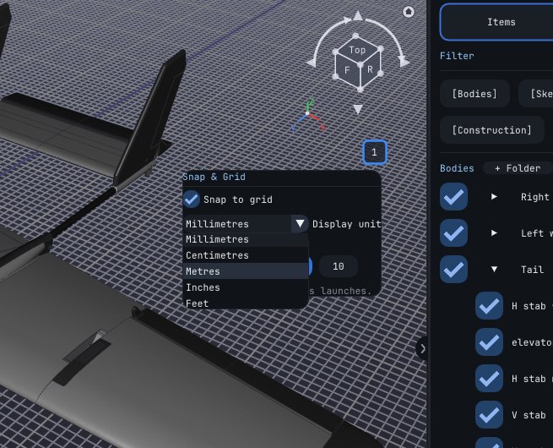Toggle visibility of the Left body folder

pyautogui.click(x=453, y=233)
